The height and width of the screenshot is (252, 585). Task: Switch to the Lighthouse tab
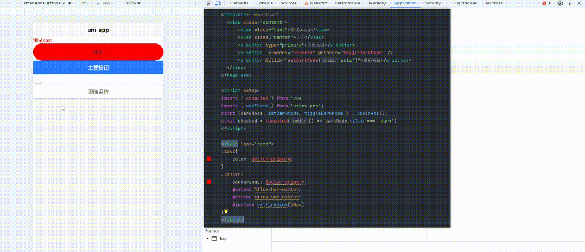pos(465,3)
